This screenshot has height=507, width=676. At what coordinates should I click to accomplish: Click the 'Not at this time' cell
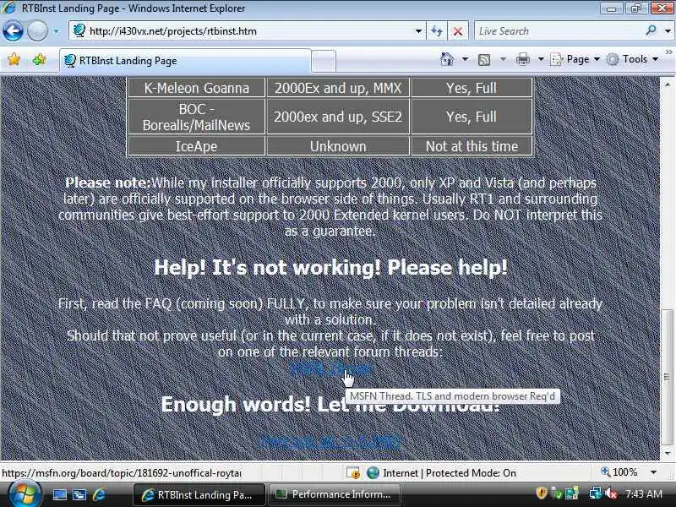[472, 146]
